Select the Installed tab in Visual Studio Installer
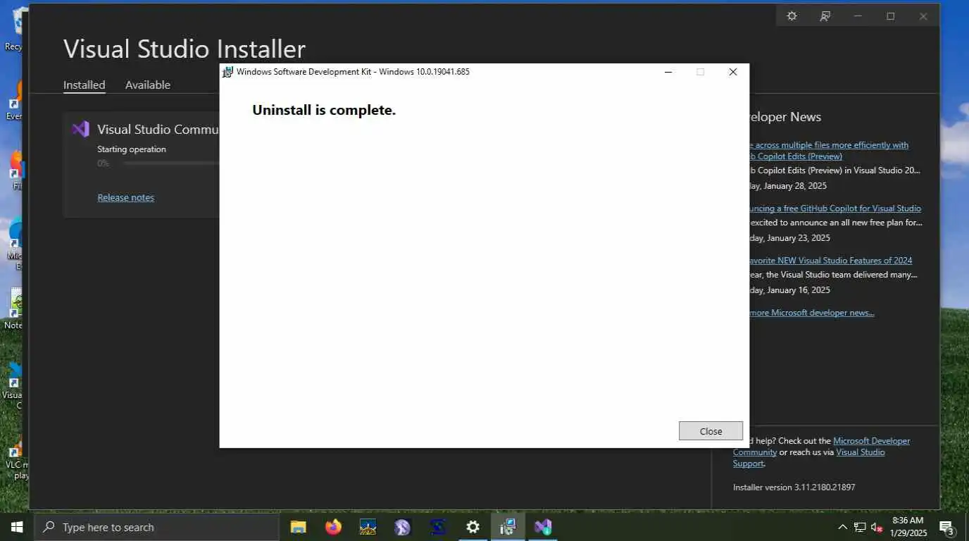Viewport: 969px width, 541px height. [85, 85]
